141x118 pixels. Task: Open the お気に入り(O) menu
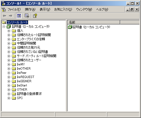click(x=63, y=9)
